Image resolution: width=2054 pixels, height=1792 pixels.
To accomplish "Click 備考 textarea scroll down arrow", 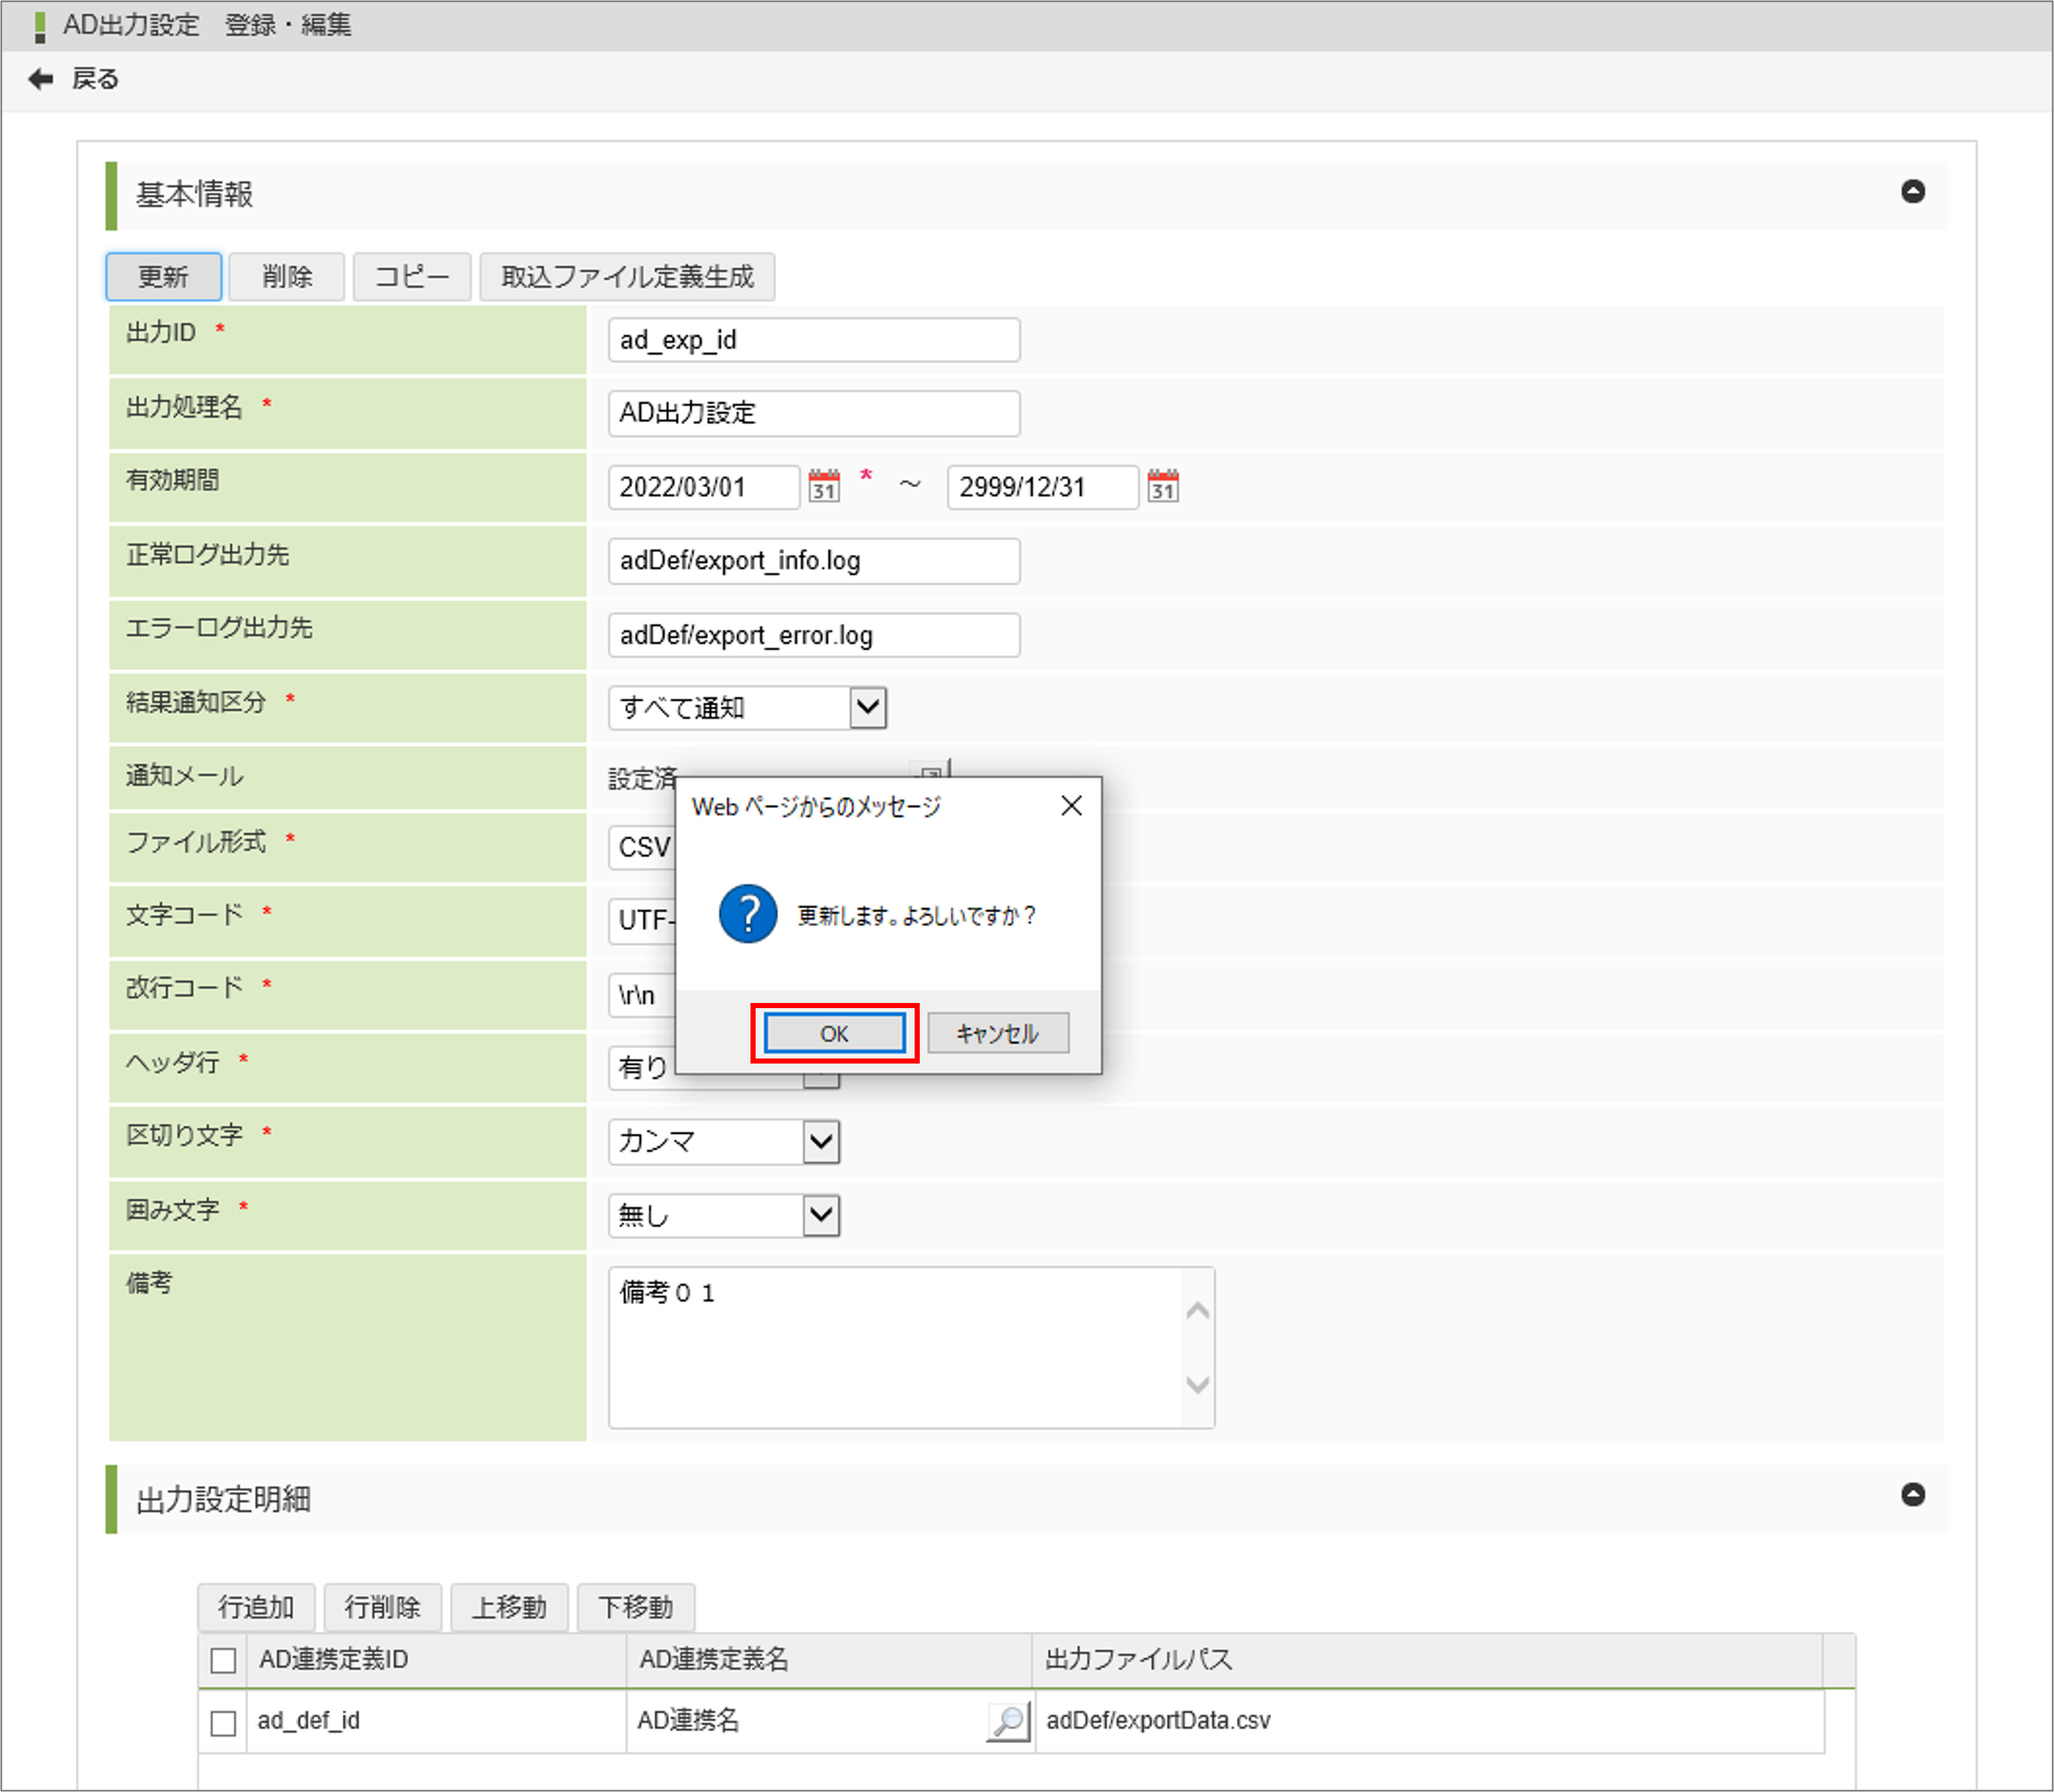I will coord(1197,1385).
